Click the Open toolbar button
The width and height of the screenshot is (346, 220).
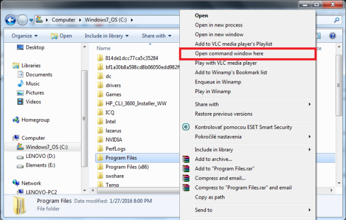[x=62, y=36]
